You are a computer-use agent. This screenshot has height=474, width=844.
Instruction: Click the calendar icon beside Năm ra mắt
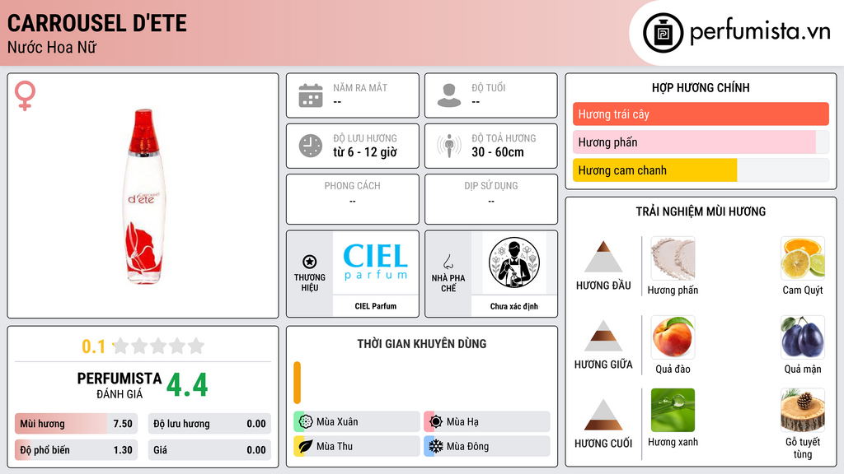(311, 95)
